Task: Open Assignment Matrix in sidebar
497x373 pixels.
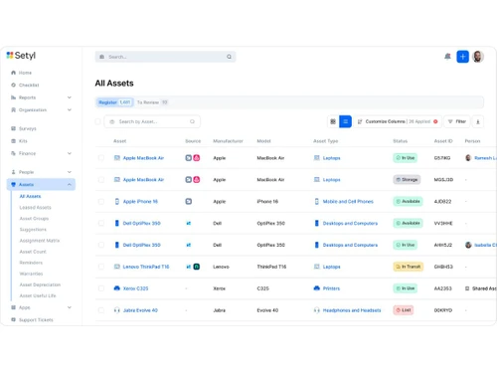Action: click(40, 241)
